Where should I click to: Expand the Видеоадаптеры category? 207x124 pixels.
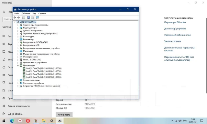(x=18, y=28)
